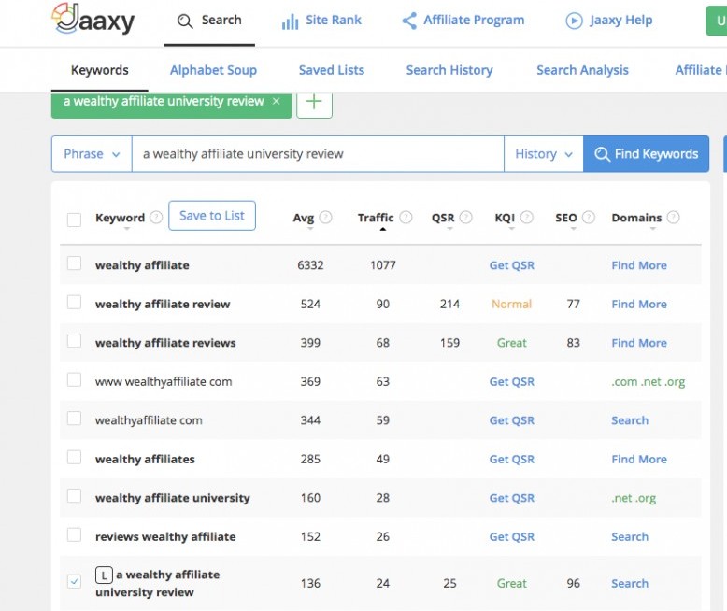Sort by Domains column header
Image resolution: width=727 pixels, height=611 pixels.
click(x=636, y=218)
